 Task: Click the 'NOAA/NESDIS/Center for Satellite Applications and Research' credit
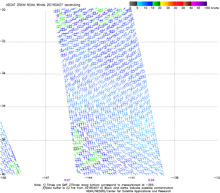pyautogui.click(x=128, y=191)
